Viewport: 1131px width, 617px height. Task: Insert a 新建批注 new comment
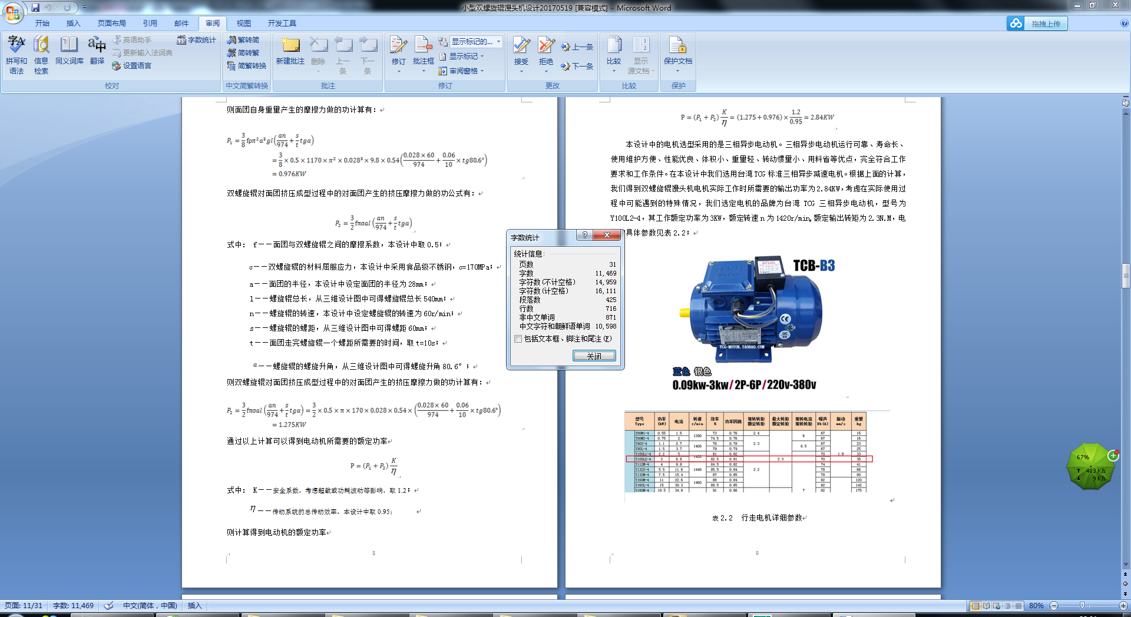(x=290, y=50)
